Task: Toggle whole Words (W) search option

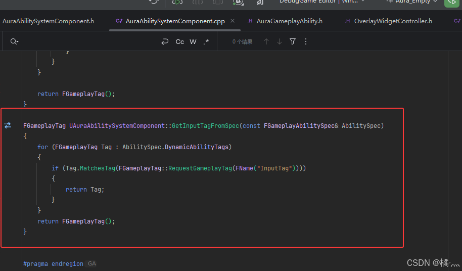Action: click(x=193, y=42)
